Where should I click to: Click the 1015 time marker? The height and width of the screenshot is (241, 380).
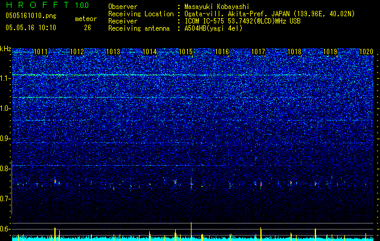pyautogui.click(x=185, y=52)
